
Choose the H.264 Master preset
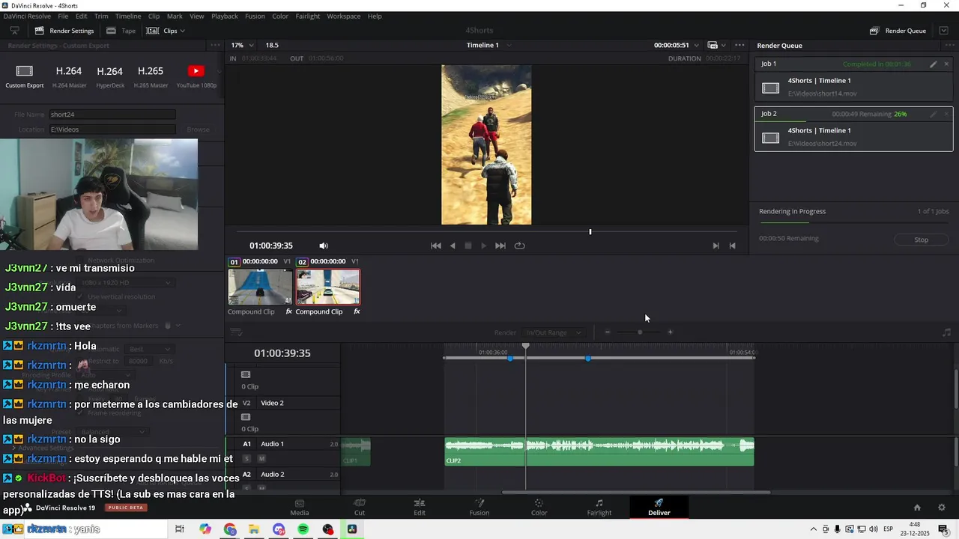tap(69, 76)
